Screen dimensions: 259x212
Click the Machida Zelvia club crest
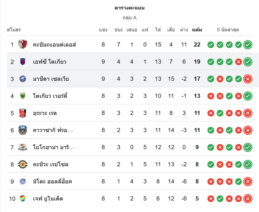23,79
